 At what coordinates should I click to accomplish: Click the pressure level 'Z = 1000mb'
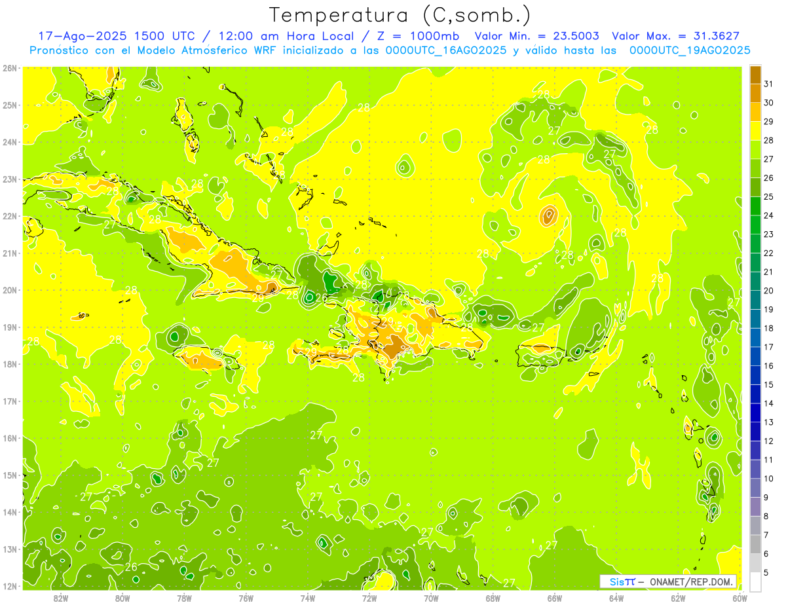417,36
